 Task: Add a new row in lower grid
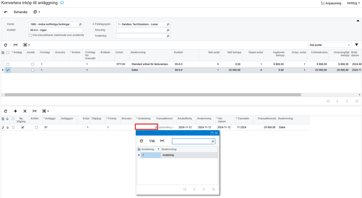click(x=15, y=111)
